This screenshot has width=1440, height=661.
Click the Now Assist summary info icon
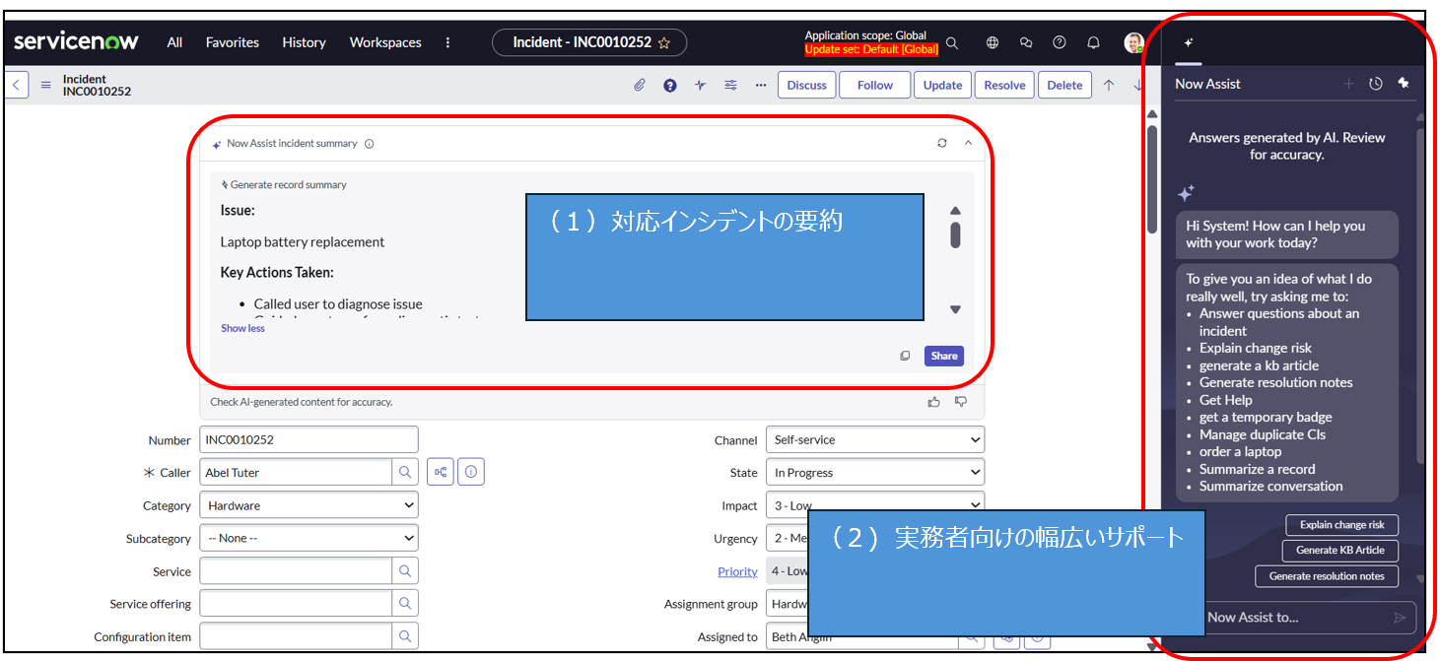pos(370,144)
